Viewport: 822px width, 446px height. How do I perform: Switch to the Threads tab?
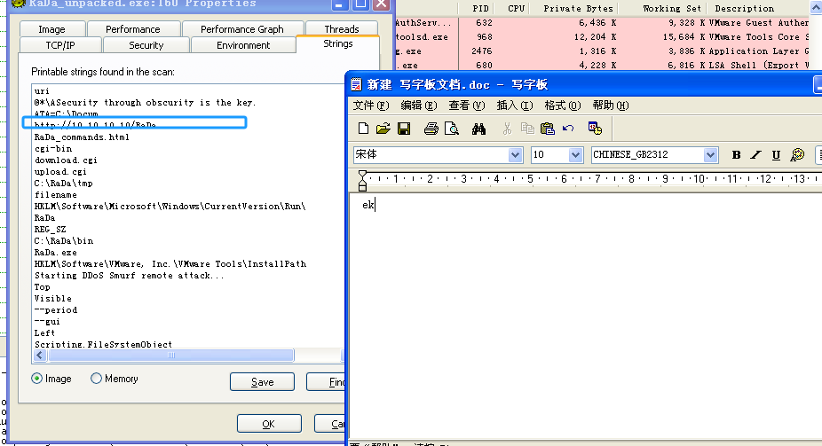[x=342, y=29]
